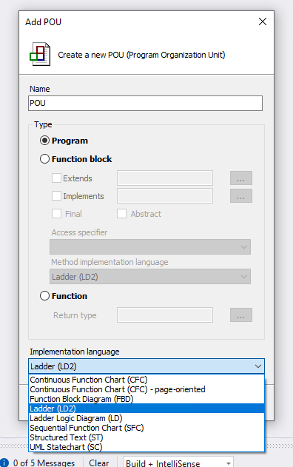
Task: Select the highlighted Ladder (LD2) item
Action: 146,409
